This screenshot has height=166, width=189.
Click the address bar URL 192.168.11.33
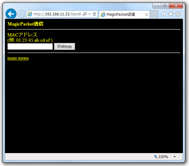[57, 14]
